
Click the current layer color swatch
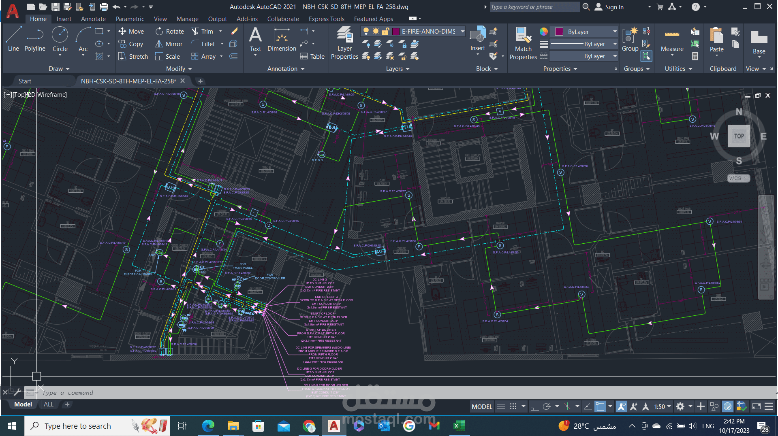point(396,31)
